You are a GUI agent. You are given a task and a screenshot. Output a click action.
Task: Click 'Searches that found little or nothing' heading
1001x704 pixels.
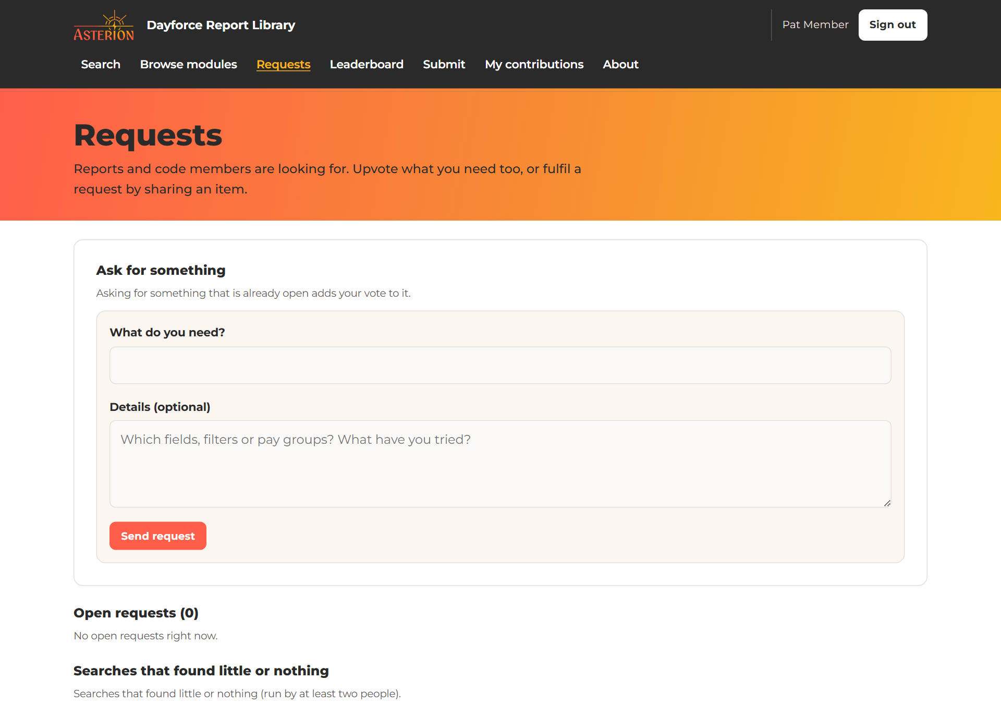pos(201,671)
